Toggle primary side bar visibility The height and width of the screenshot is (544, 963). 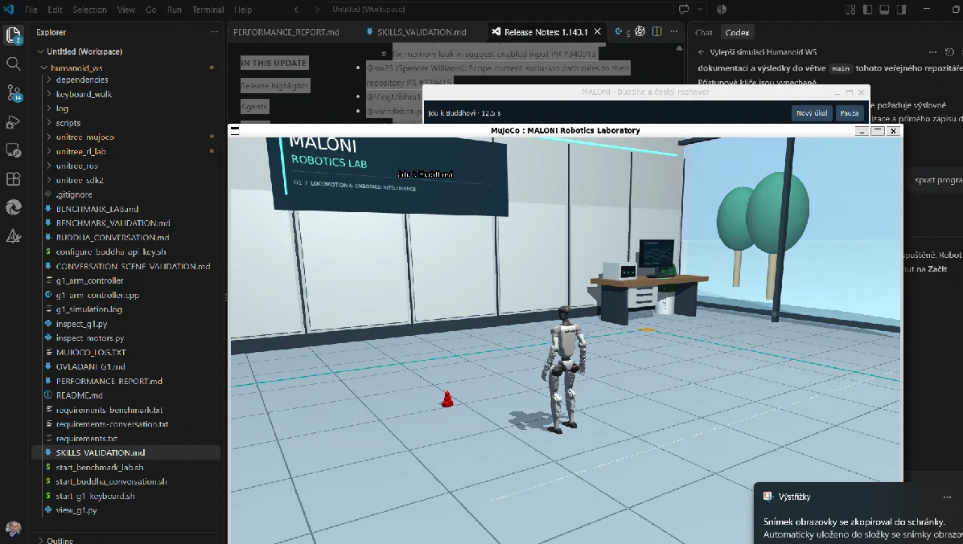click(x=867, y=9)
